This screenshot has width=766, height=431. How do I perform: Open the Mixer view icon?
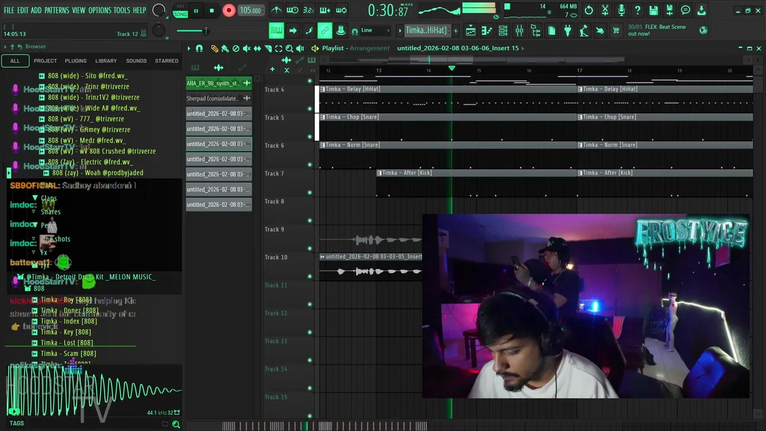coord(519,31)
